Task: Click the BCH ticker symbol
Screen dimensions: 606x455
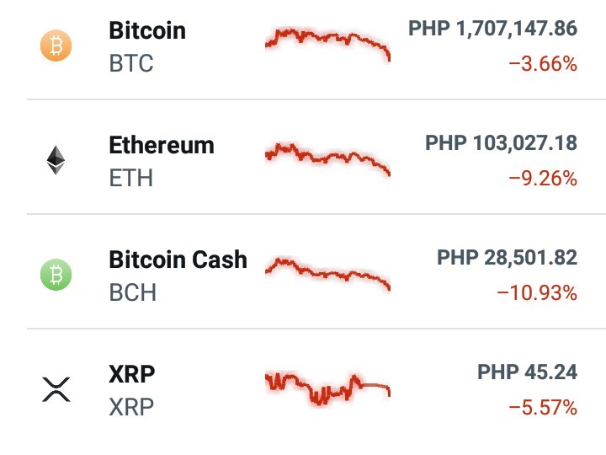Action: [x=133, y=292]
